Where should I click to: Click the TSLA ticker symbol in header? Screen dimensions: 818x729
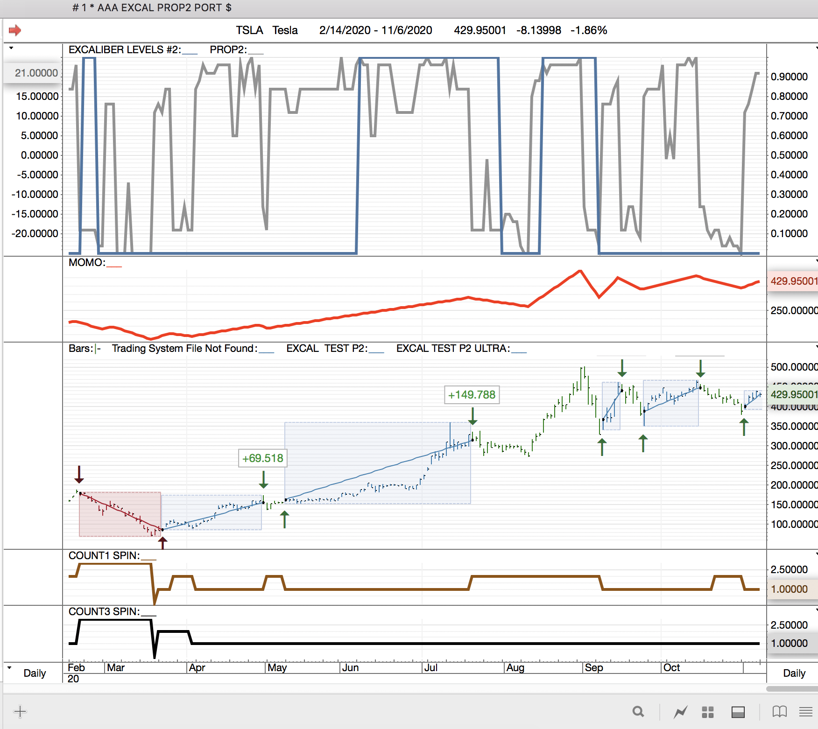click(249, 30)
